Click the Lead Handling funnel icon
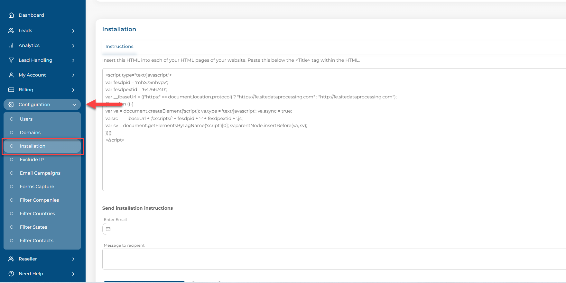 pyautogui.click(x=11, y=60)
